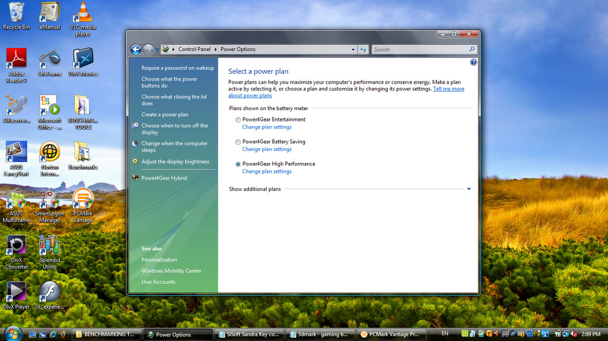Change plan settings for Power4Gear Entertainment
608x341 pixels.
pos(267,127)
